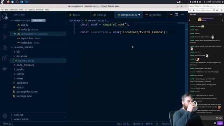Image resolution: width=224 pixels, height=126 pixels.
Task: Expand the bin folder
Action: (x=14, y=52)
